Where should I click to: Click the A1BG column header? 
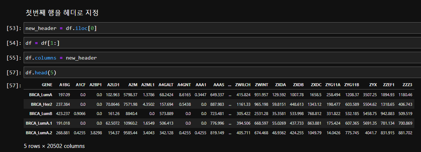coord(65,85)
